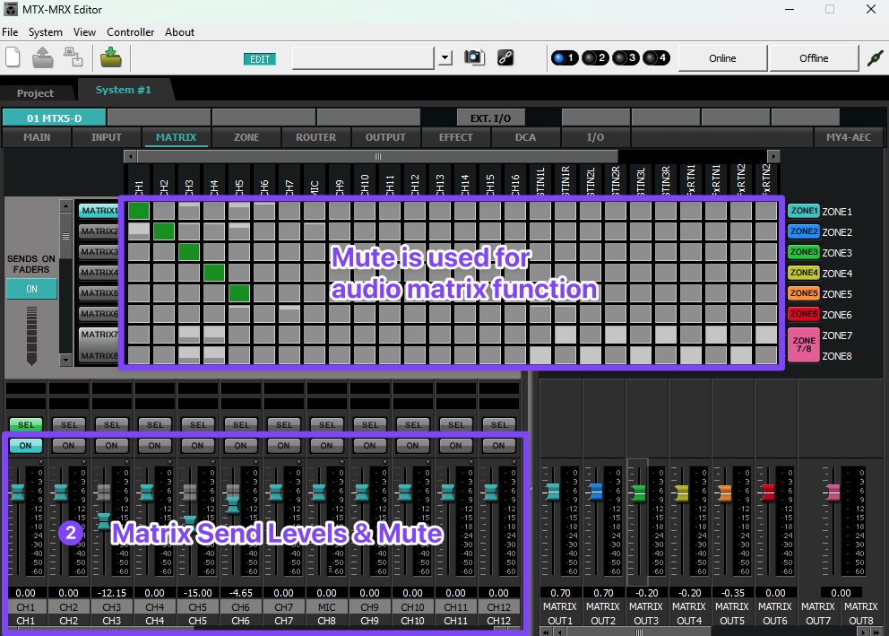Viewport: 889px width, 636px height.
Task: Open the MY4-AEC tab
Action: (x=848, y=137)
